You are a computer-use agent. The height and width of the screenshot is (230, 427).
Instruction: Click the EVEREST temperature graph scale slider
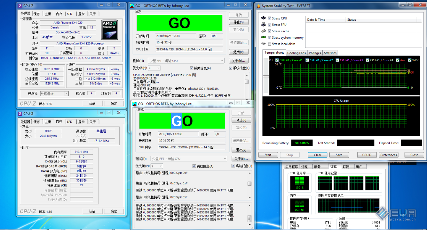click(266, 77)
